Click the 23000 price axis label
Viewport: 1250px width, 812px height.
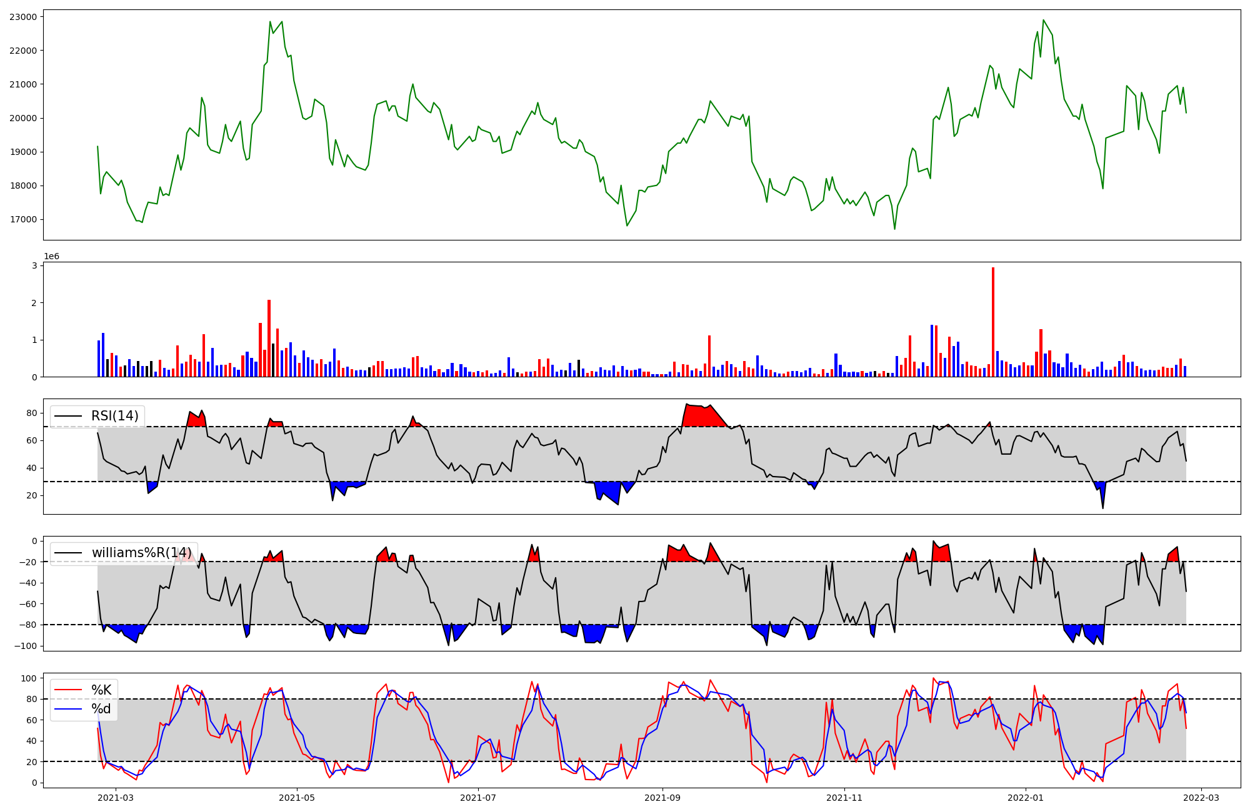[x=22, y=17]
